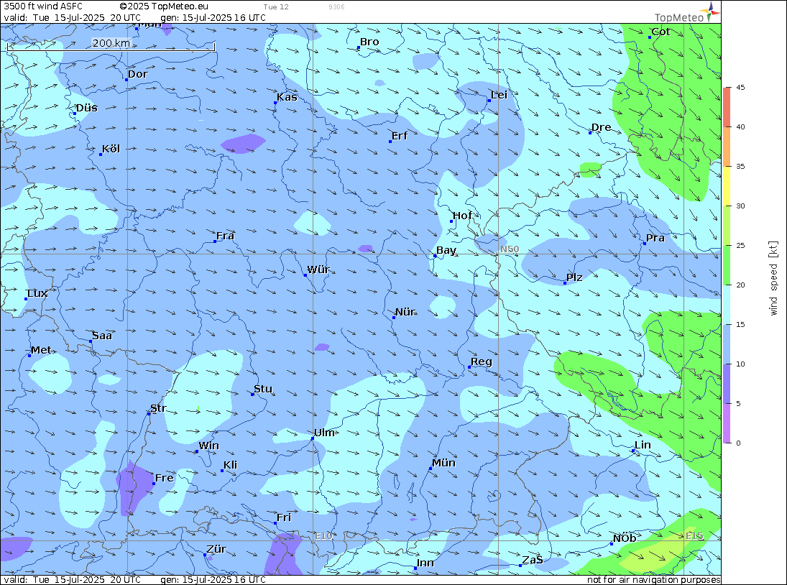This screenshot has width=787, height=585.
Task: Click the 'Fre' city label
Action: pyautogui.click(x=165, y=478)
